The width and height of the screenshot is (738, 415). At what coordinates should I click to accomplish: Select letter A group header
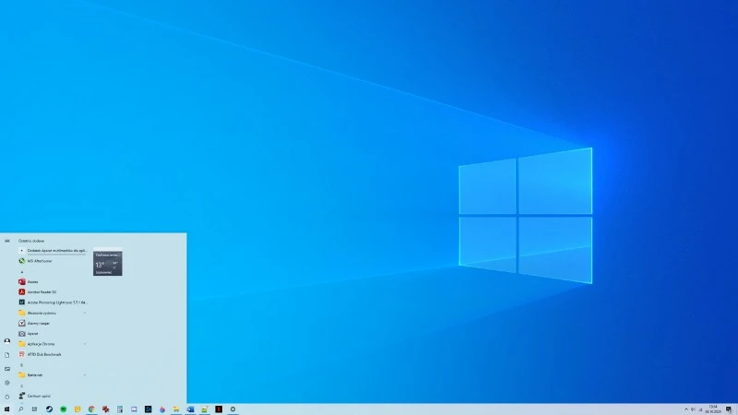(21, 272)
